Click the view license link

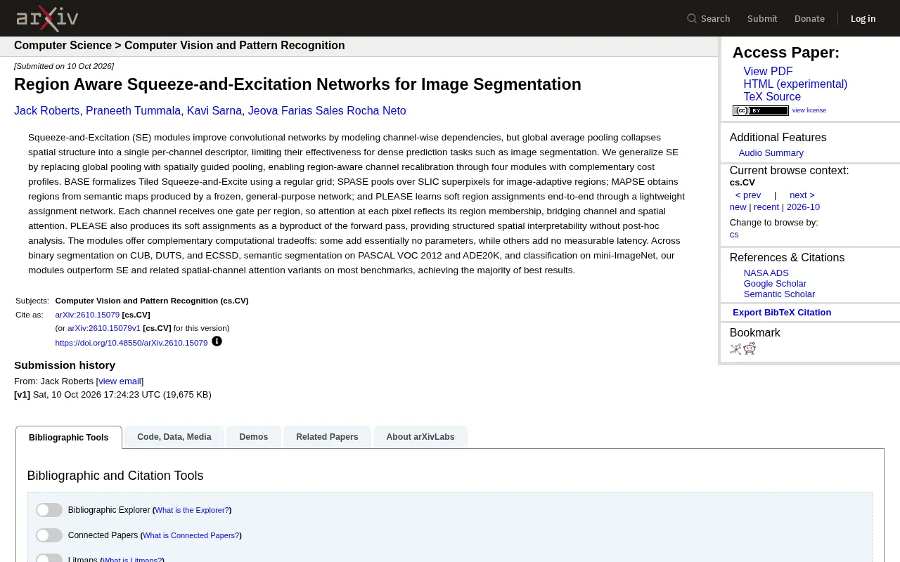[809, 110]
